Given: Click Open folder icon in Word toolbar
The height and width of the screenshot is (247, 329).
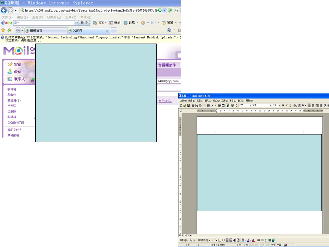Looking at the screenshot, I should pos(185,105).
